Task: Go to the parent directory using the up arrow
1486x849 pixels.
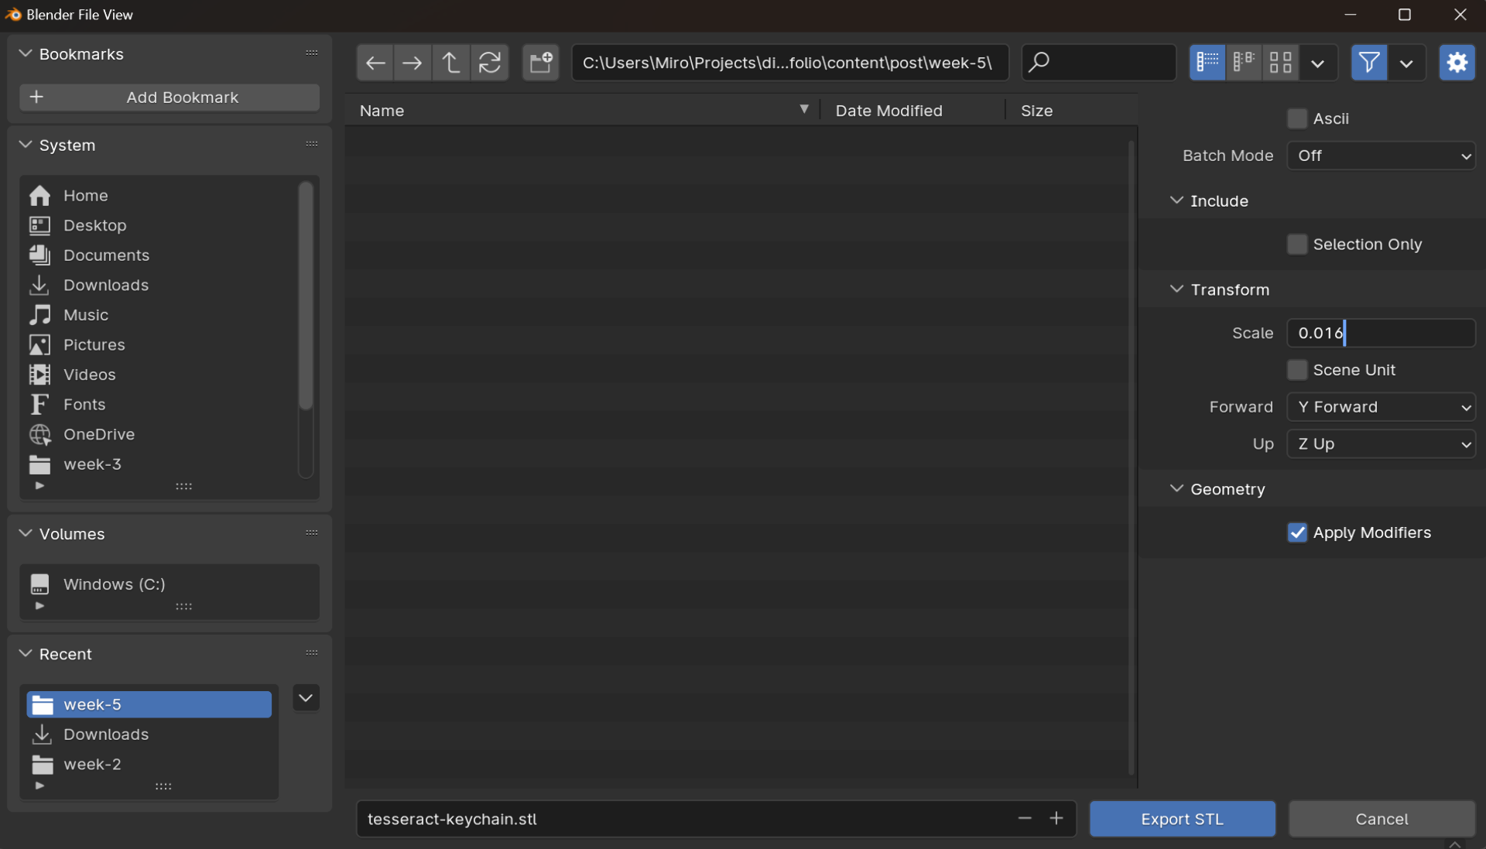Action: coord(450,63)
